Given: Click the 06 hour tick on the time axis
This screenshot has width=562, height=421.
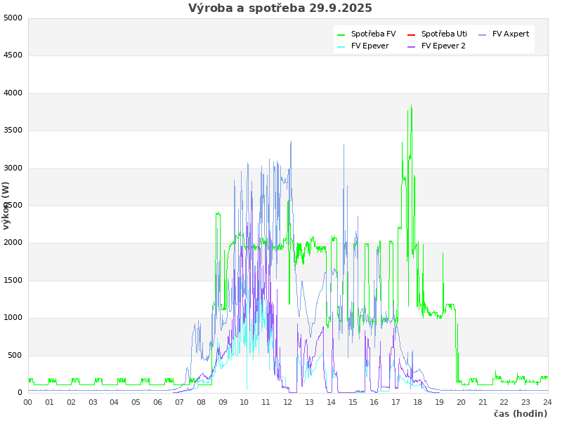Looking at the screenshot, I should pos(158,402).
